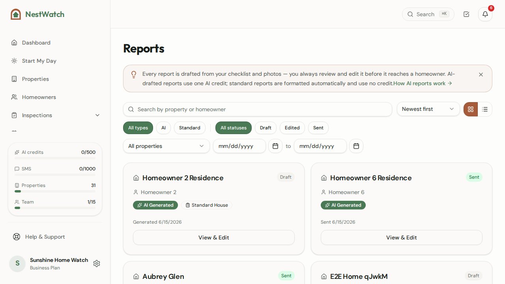Click the person icon beside Homeowner 6
This screenshot has width=505, height=284.
point(324,192)
